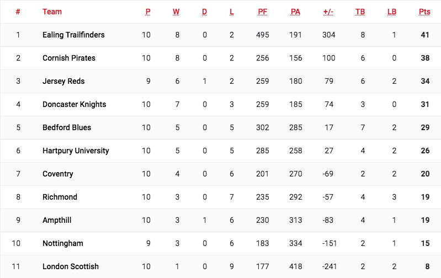Click the D draws column header
The width and height of the screenshot is (441, 278).
(x=205, y=12)
